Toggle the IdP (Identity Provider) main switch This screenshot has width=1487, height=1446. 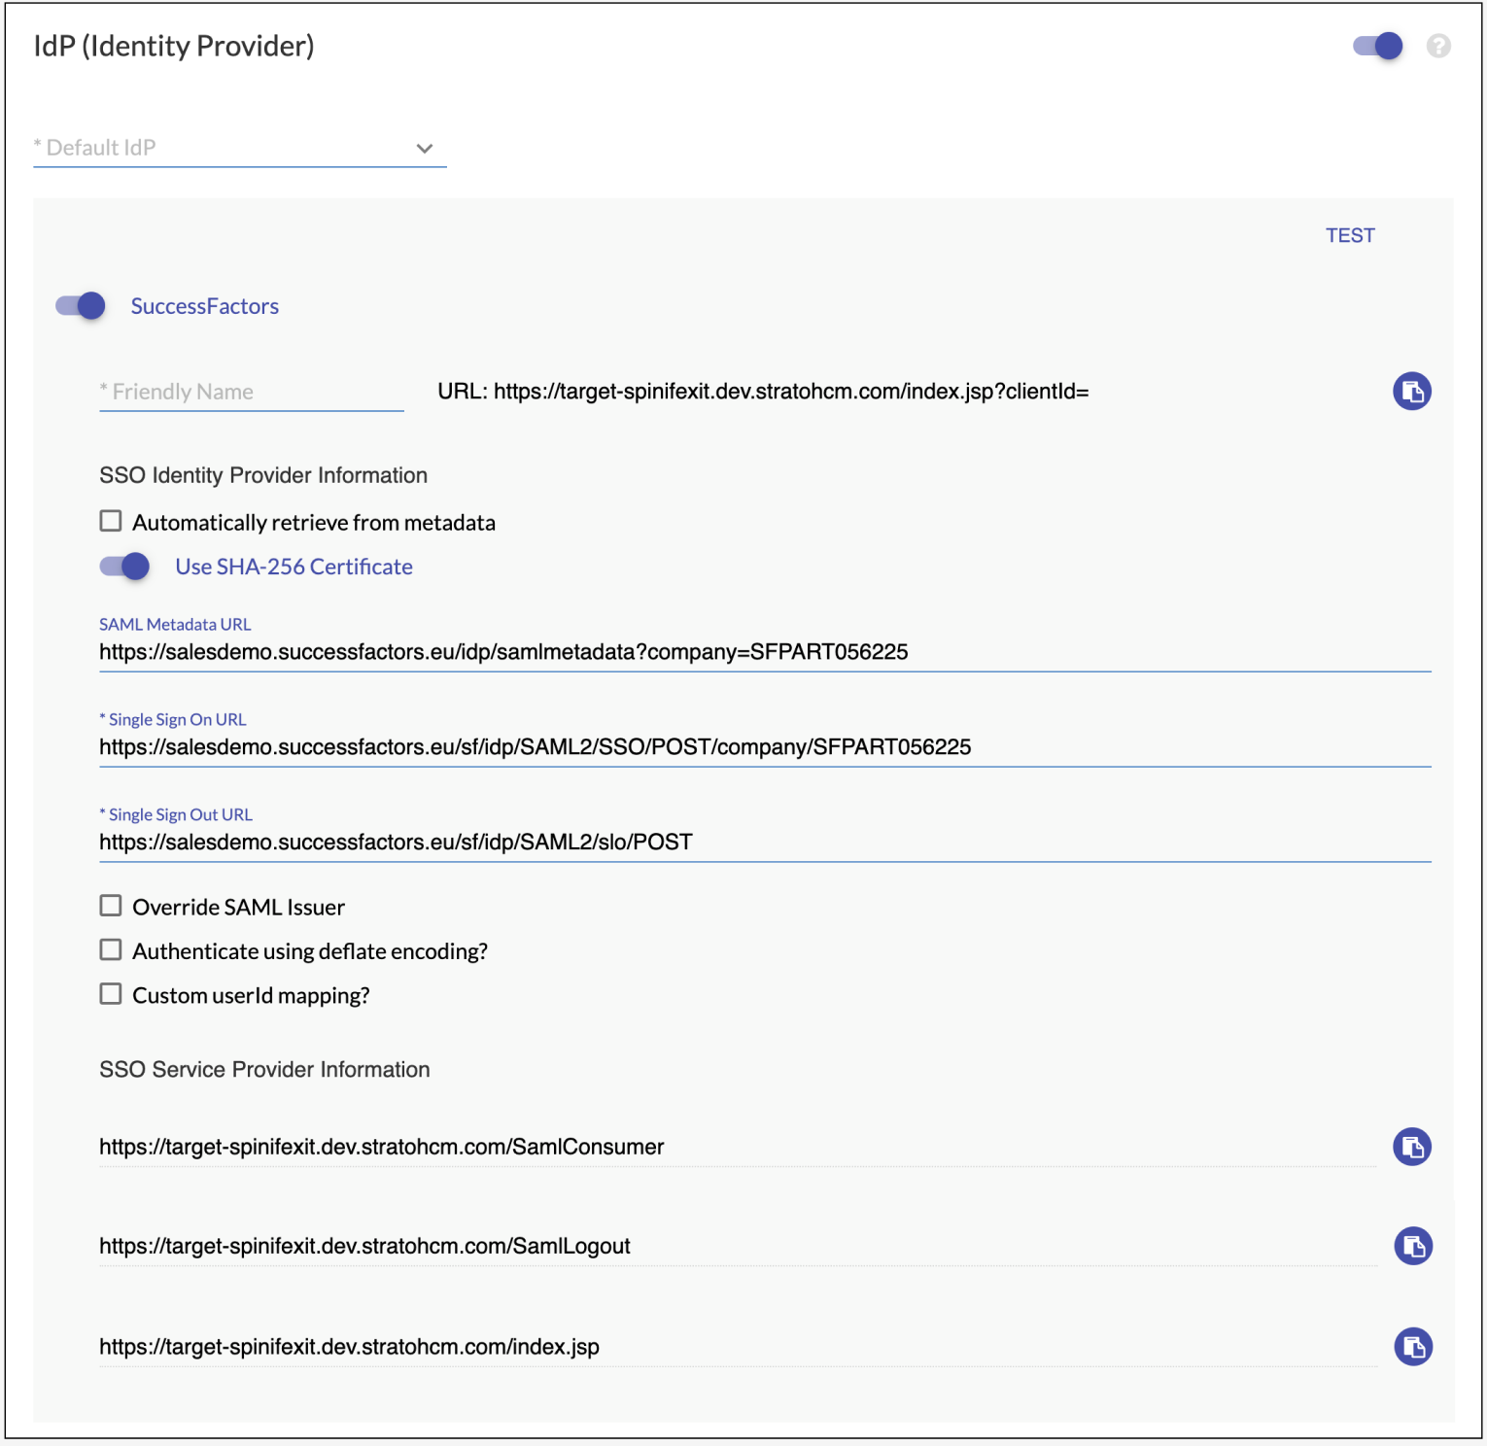coord(1378,46)
